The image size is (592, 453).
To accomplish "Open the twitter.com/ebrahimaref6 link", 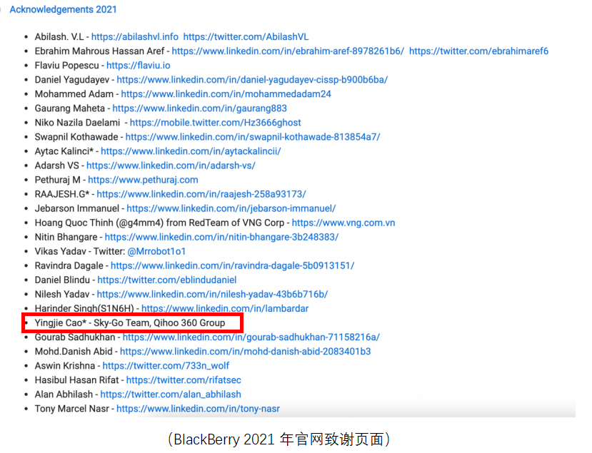I will pos(478,51).
